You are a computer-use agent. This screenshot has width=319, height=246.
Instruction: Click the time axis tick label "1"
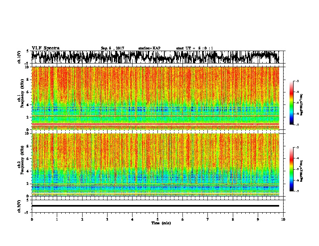tap(57, 219)
